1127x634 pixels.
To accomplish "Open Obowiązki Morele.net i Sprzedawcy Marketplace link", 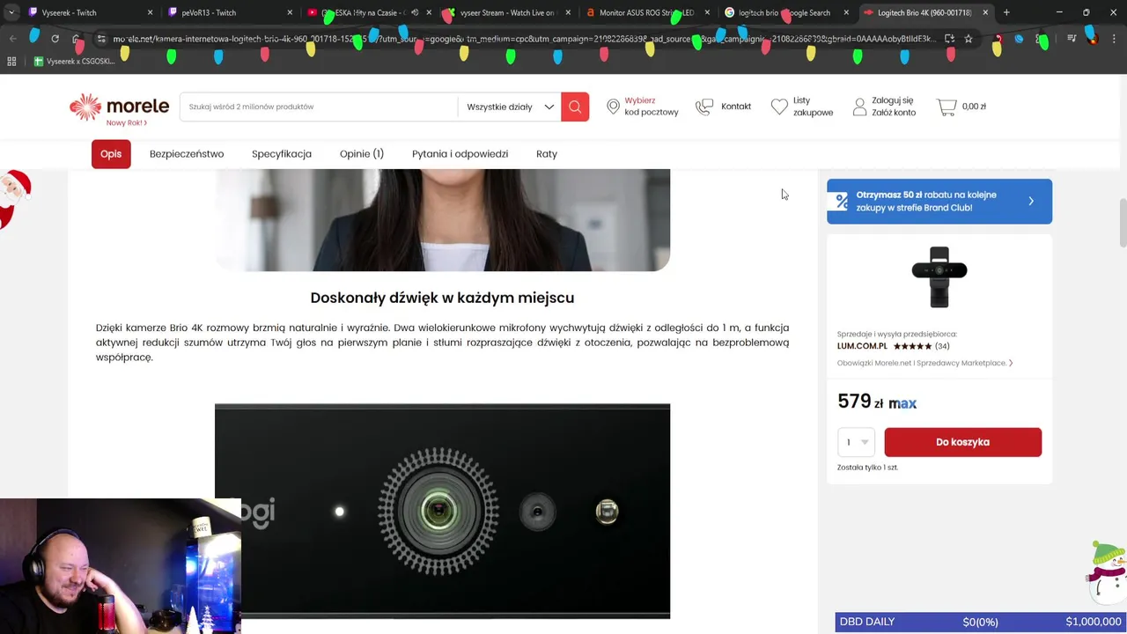I will (924, 363).
